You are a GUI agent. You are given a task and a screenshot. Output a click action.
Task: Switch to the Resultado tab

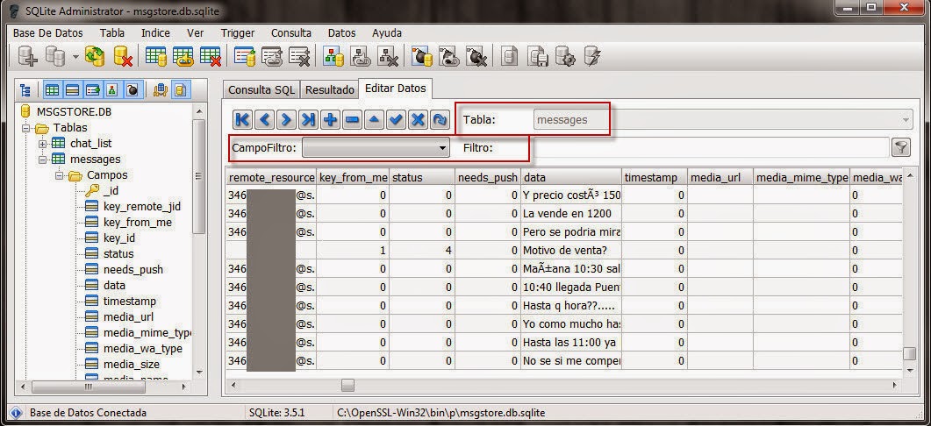330,90
